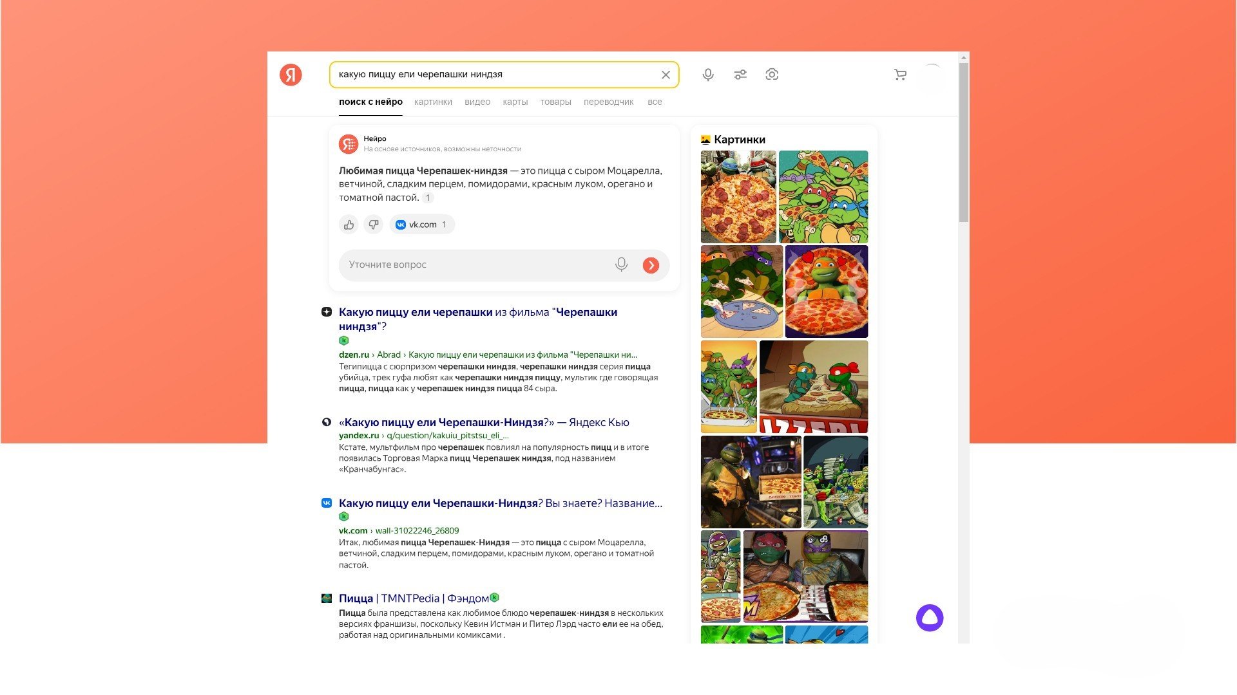
Task: Open the Alice assistant purple button
Action: coord(929,618)
